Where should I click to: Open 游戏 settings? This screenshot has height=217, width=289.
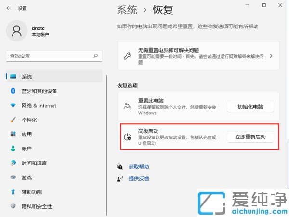[54, 177]
